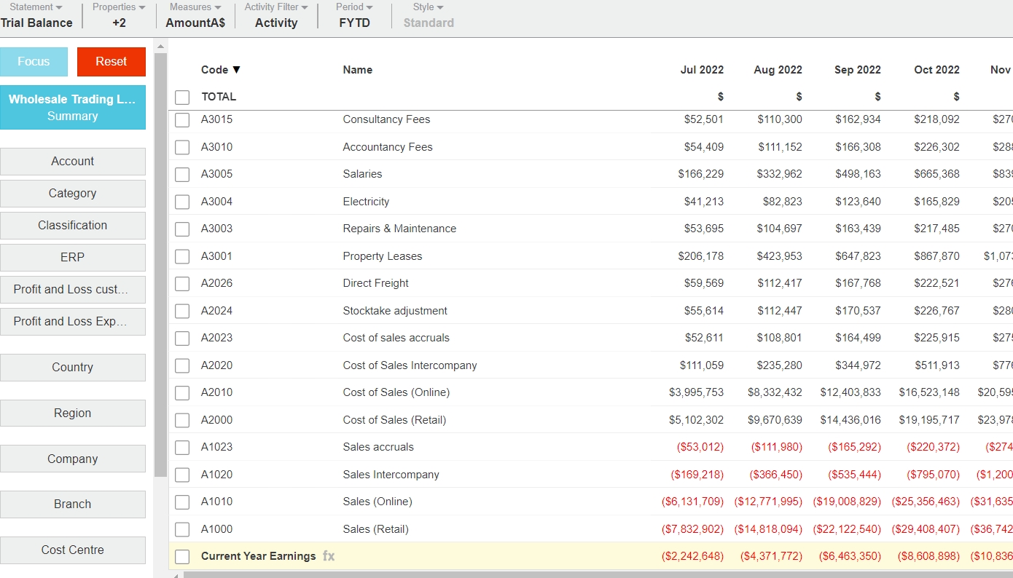The image size is (1013, 578).
Task: Tick the checkbox for Salaries row A3005
Action: (x=182, y=175)
